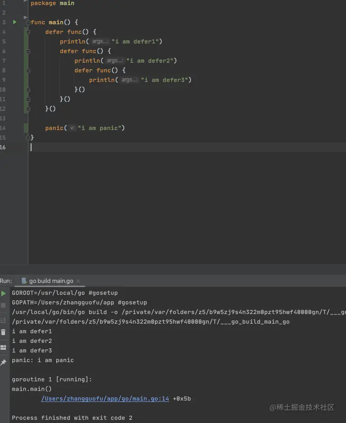Click the "i am defer1" string literal
346x423 pixels.
tap(135, 41)
